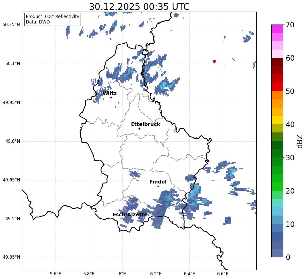Click the colorbar tick value 40

[x=290, y=124]
